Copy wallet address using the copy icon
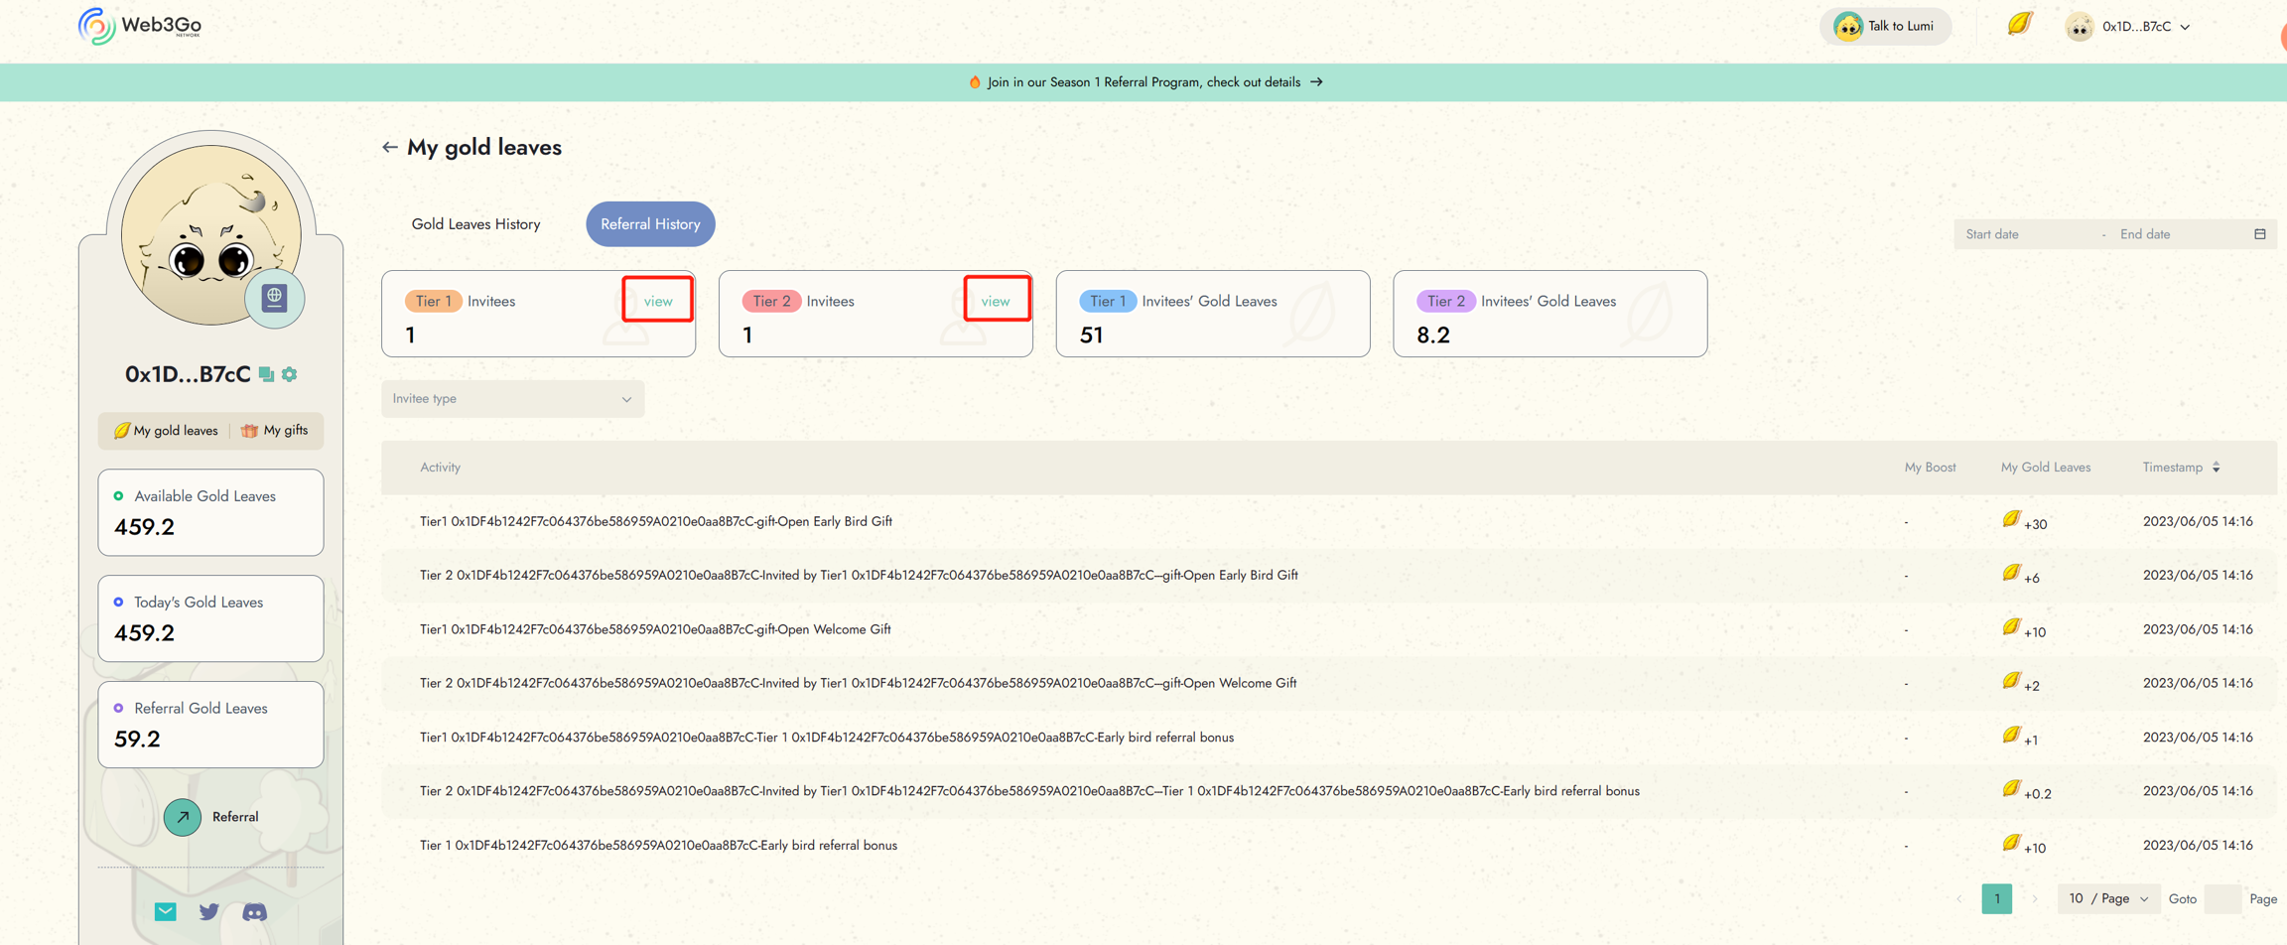The height and width of the screenshot is (945, 2287). [x=266, y=374]
